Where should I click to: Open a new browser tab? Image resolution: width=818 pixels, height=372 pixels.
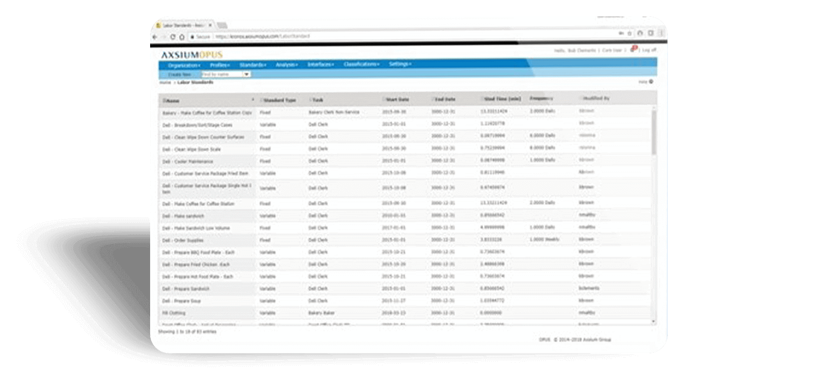tap(222, 25)
